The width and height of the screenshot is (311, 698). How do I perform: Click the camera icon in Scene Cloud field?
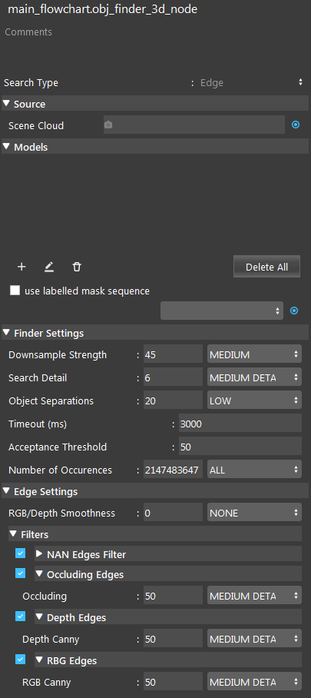pyautogui.click(x=108, y=125)
